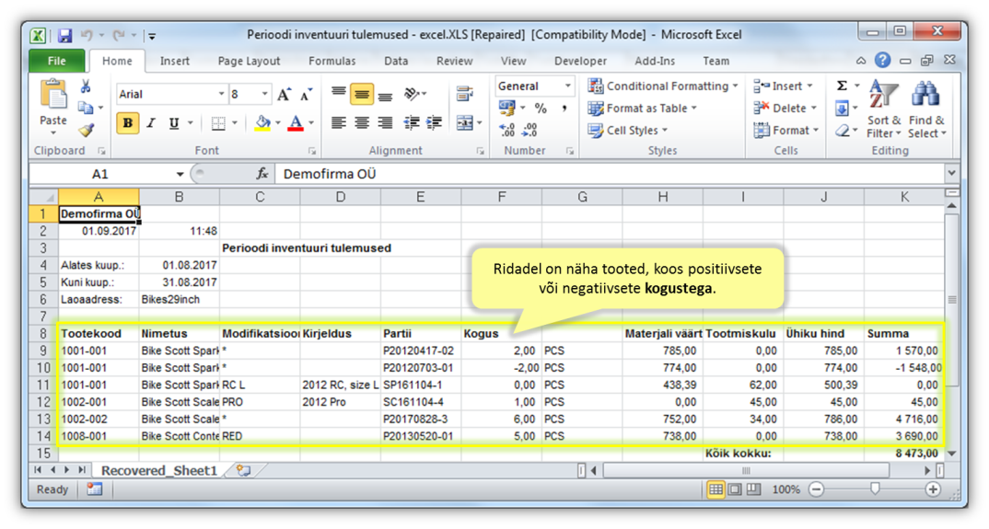The width and height of the screenshot is (989, 529).
Task: Click the Format Painter brush icon
Action: pos(86,130)
